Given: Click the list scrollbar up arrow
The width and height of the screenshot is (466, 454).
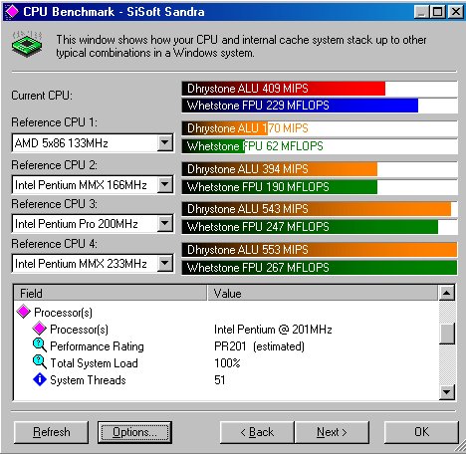Looking at the screenshot, I should (x=447, y=293).
